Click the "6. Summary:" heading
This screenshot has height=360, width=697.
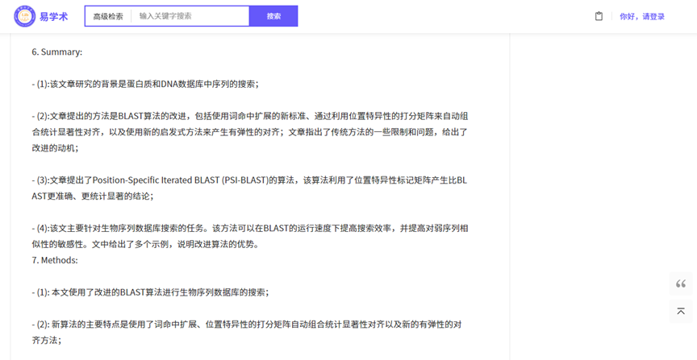(57, 52)
